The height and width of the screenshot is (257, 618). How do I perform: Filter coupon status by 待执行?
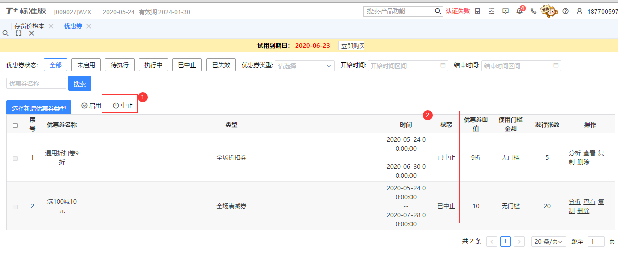120,65
